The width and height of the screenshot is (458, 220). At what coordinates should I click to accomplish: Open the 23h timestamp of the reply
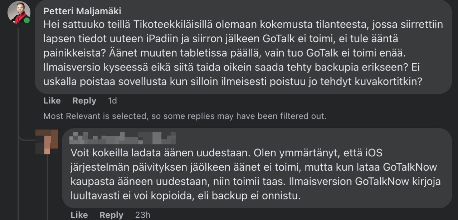coord(143,215)
